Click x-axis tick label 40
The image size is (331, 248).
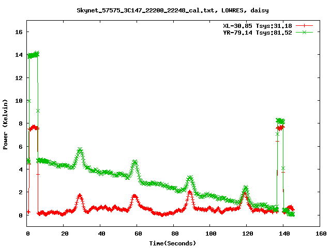101,234
